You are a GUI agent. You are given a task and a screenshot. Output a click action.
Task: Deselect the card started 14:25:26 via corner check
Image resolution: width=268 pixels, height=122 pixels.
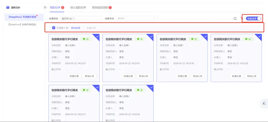tap(151, 87)
